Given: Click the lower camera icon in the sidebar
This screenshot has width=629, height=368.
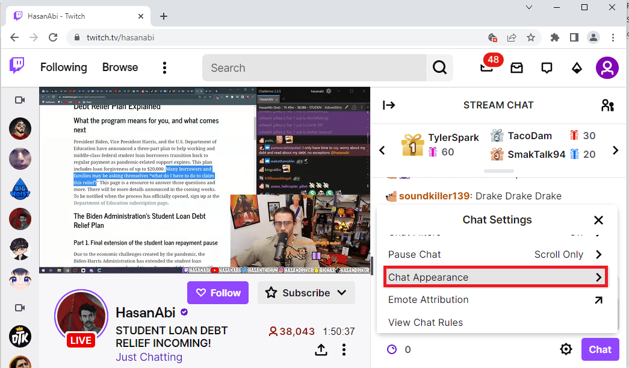Looking at the screenshot, I should point(20,308).
